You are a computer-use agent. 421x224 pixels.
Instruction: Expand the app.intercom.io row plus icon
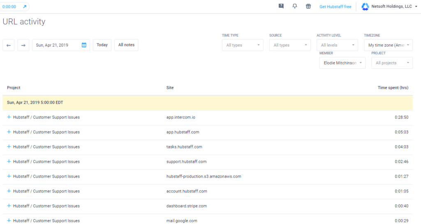9,117
